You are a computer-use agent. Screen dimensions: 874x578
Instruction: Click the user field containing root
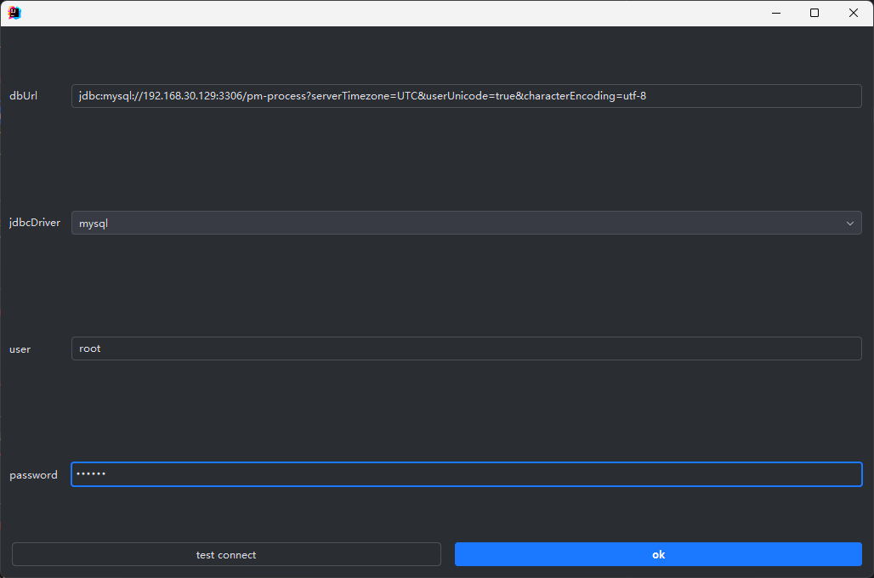pyautogui.click(x=466, y=348)
